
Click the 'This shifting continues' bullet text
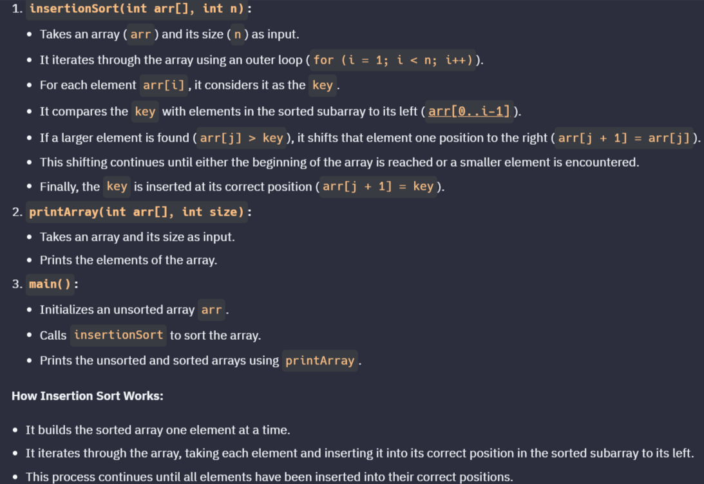point(339,162)
